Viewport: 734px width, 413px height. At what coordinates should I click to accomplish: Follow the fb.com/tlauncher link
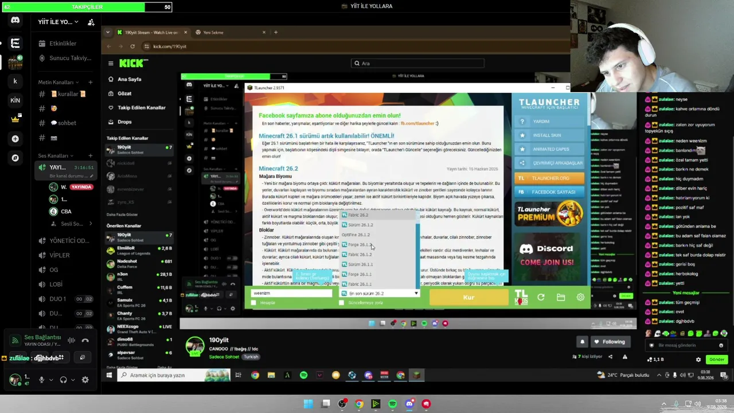tap(417, 123)
